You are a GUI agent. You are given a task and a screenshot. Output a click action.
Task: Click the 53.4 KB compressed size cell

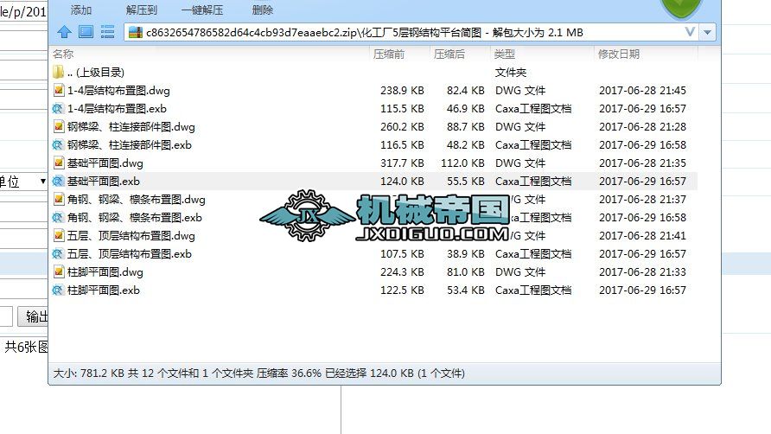pos(466,290)
